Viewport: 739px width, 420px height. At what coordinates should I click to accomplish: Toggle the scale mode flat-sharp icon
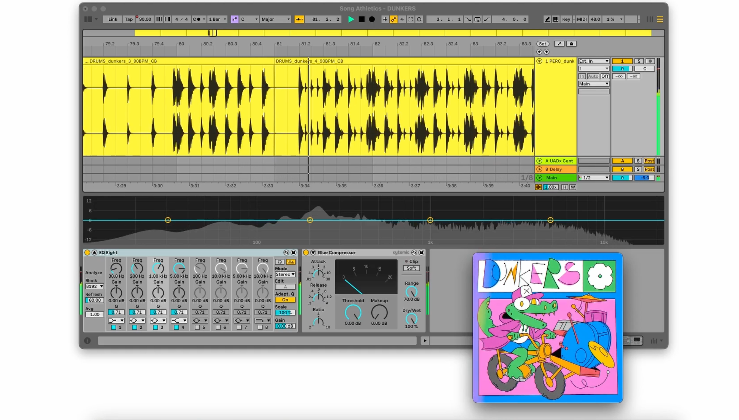coord(235,19)
